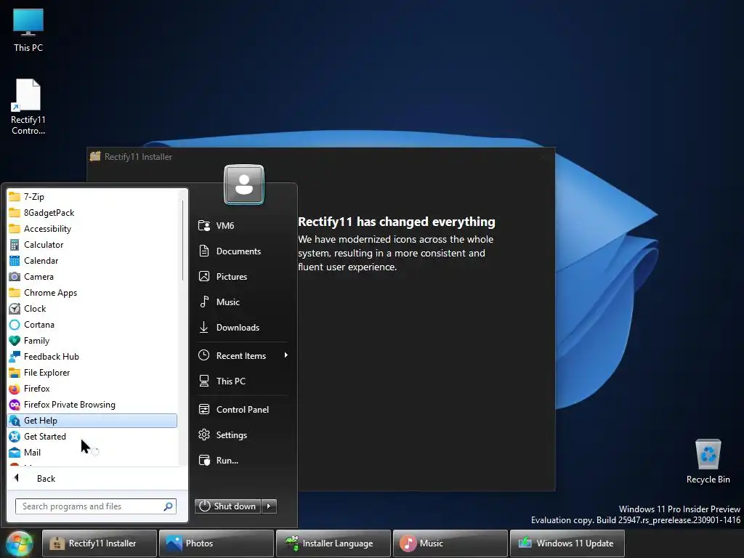This screenshot has width=744, height=558.
Task: Select the Recycle Bin desktop icon
Action: click(708, 461)
